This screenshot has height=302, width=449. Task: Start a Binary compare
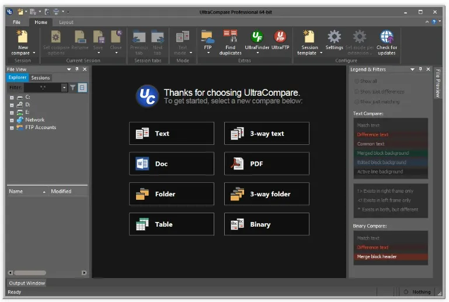[x=267, y=224]
